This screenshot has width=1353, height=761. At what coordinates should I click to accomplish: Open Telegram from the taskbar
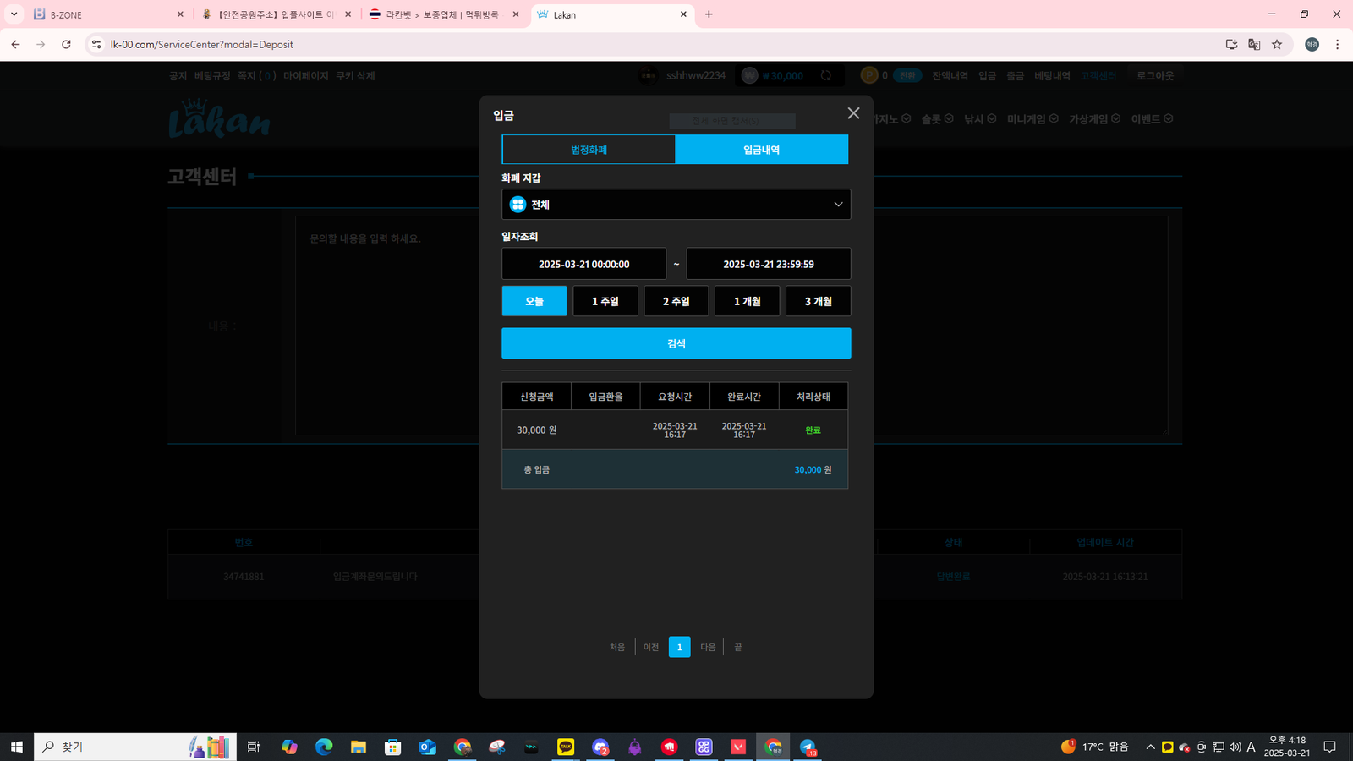point(808,747)
